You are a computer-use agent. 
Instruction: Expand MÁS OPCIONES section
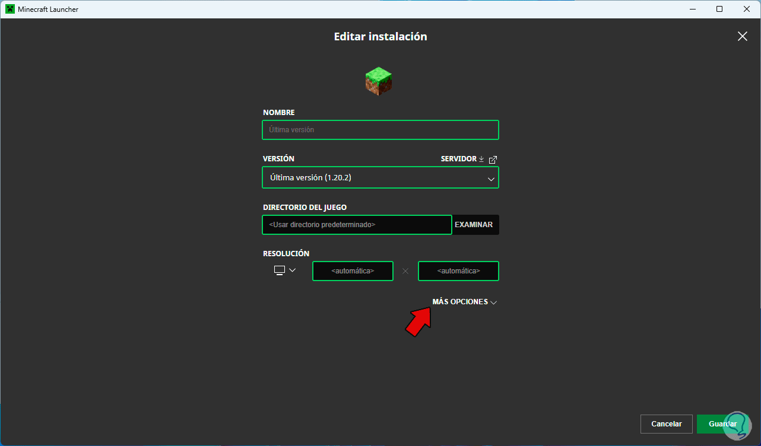pos(465,302)
